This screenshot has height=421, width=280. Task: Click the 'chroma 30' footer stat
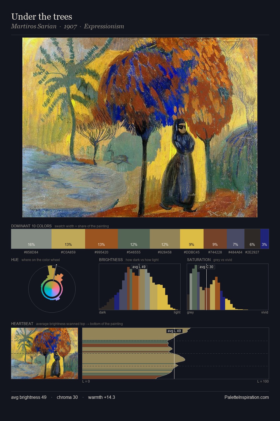point(67,397)
